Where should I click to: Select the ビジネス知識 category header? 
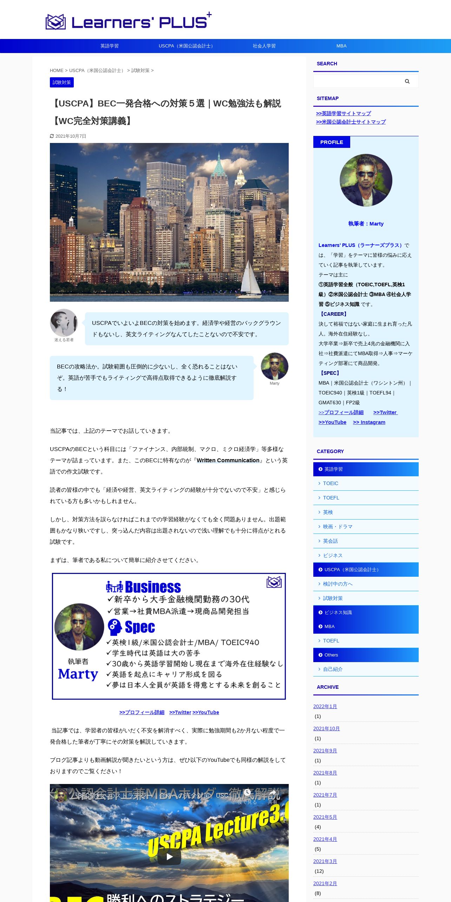click(x=366, y=613)
